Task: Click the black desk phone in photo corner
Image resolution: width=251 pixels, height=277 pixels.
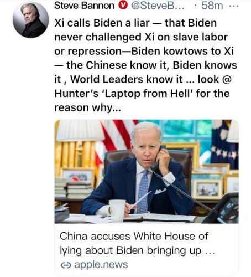Action: click(x=225, y=209)
